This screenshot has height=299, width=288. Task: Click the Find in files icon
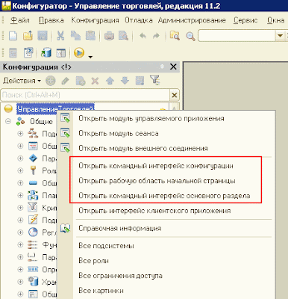tap(175, 36)
